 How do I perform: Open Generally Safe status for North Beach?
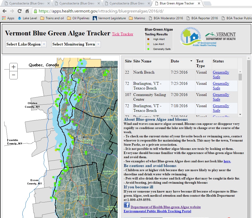click(x=221, y=75)
